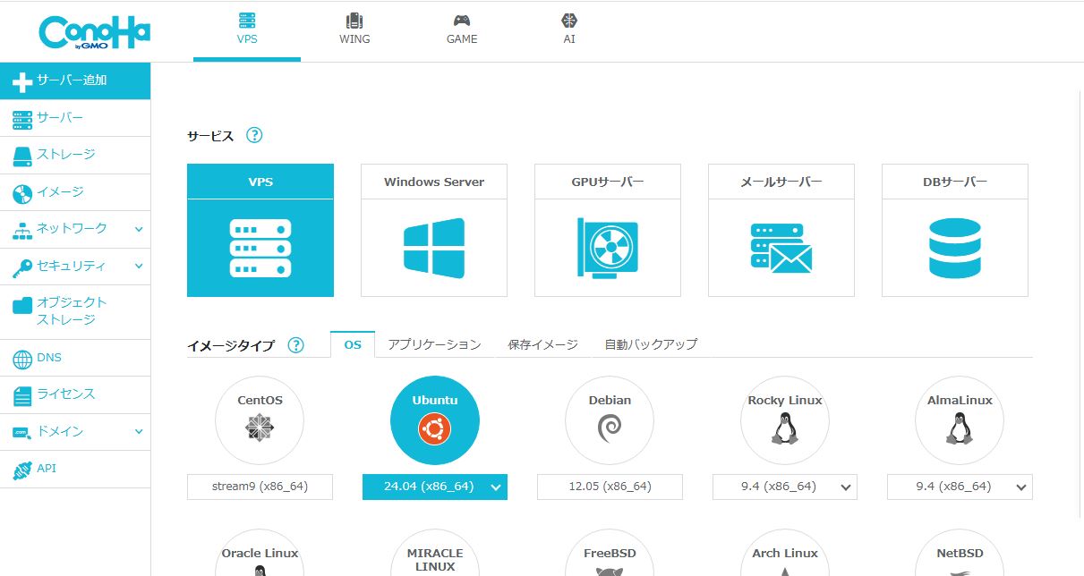Open AlmaLinux 9.4 version dropdown
Image resolution: width=1084 pixels, height=576 pixels.
(x=960, y=487)
